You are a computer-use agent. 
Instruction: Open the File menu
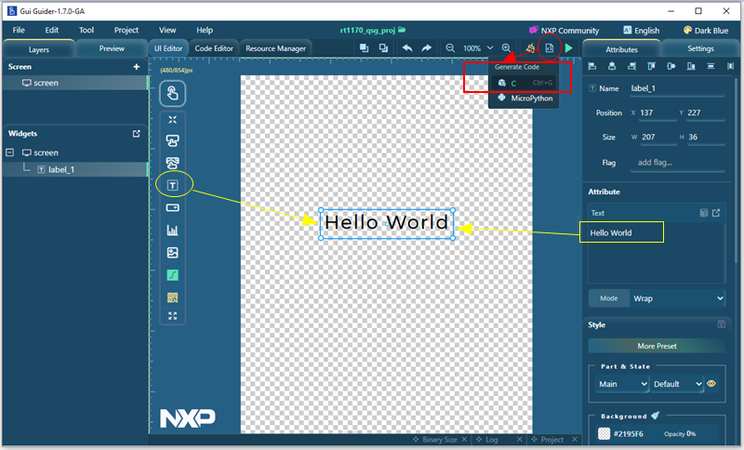click(19, 30)
